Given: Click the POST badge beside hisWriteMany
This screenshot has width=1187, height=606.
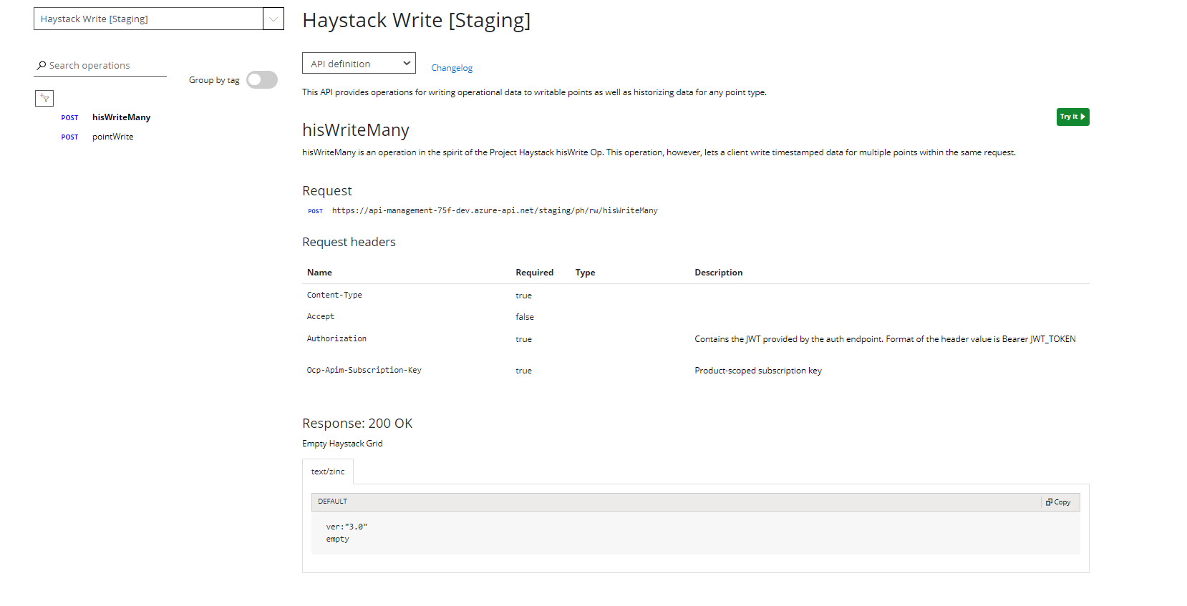Looking at the screenshot, I should coord(69,118).
